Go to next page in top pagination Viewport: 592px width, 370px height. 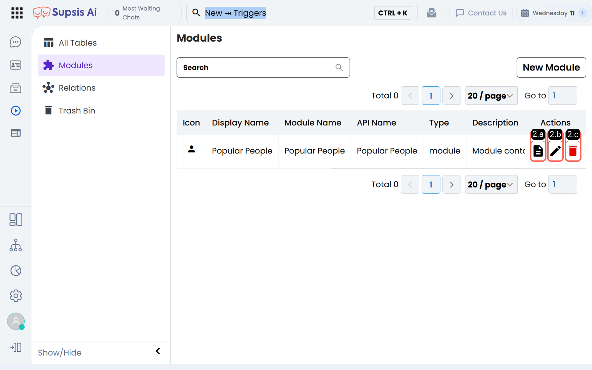click(x=452, y=95)
